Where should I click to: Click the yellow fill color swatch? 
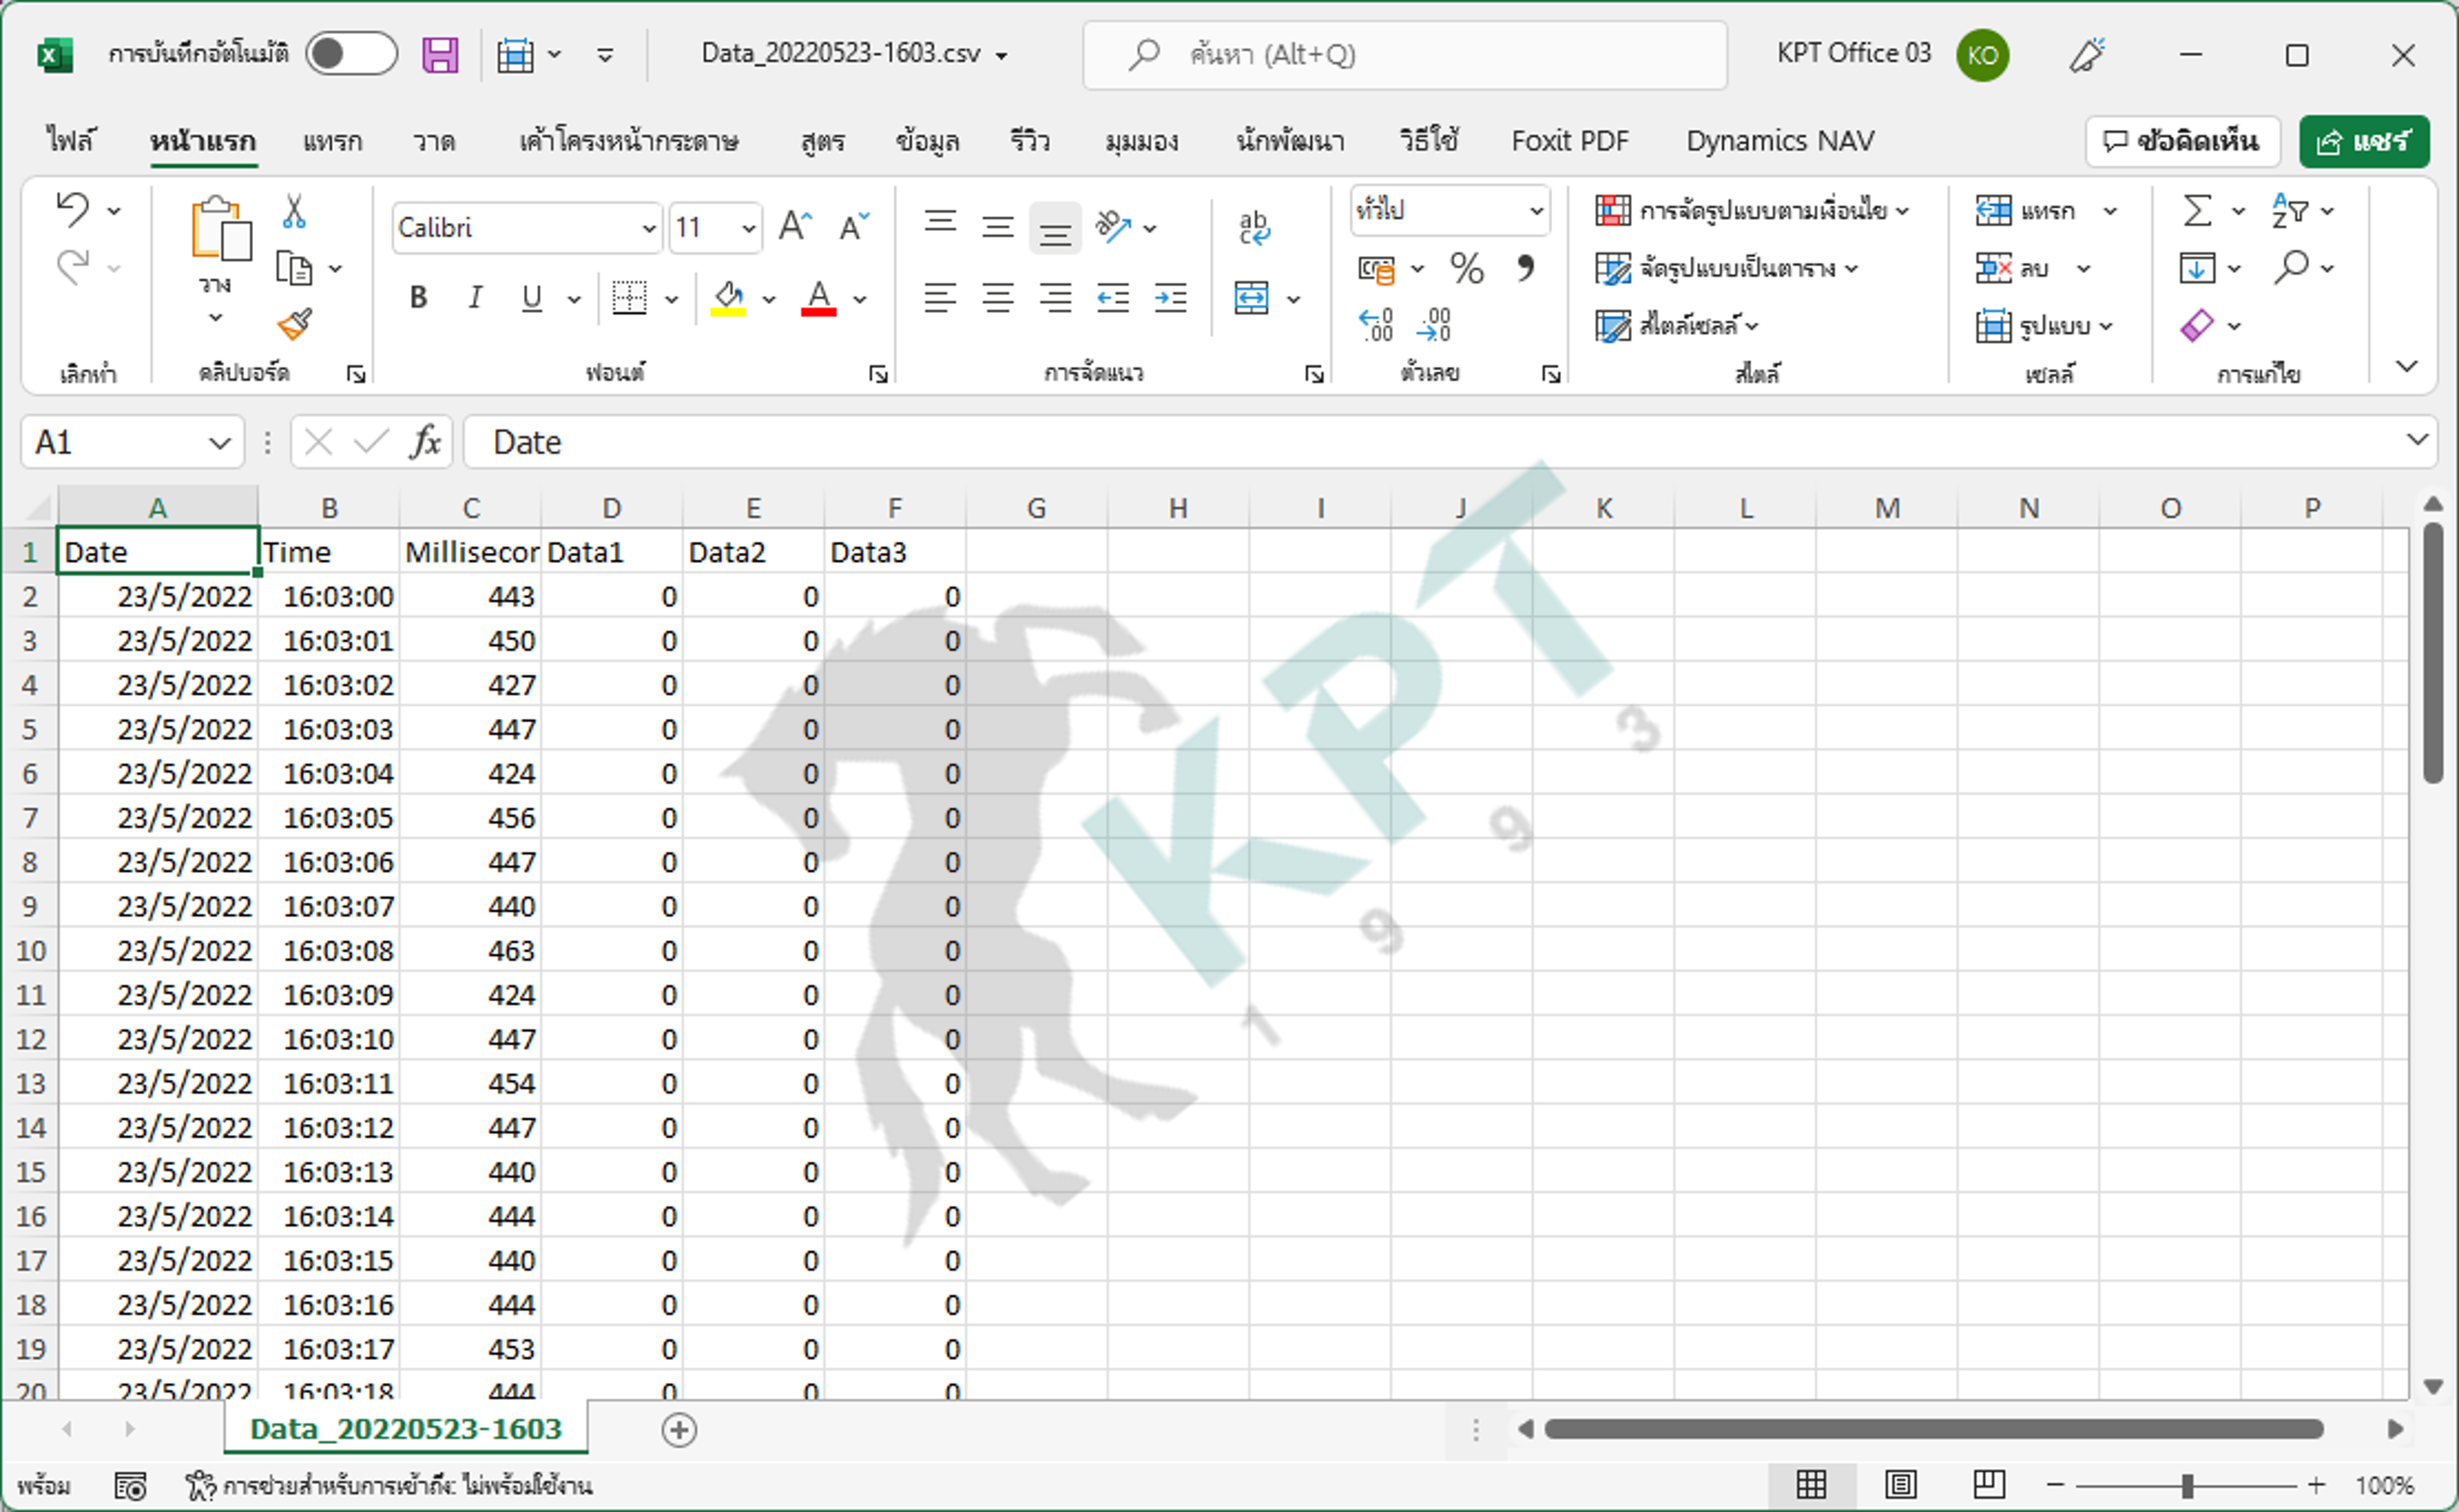tap(728, 298)
